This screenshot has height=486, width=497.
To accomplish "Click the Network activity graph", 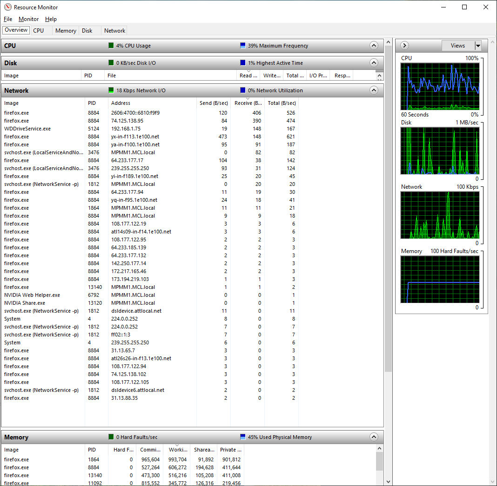I will point(440,215).
